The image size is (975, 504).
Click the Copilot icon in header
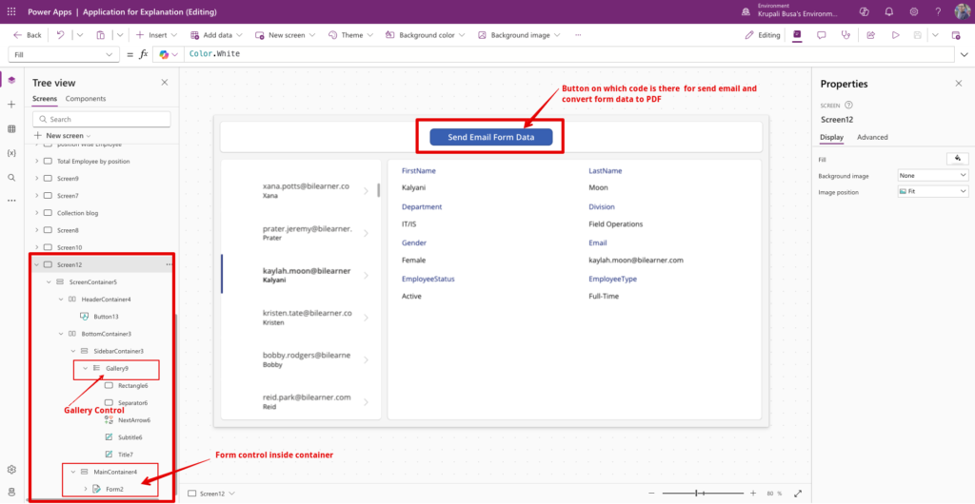[x=864, y=11]
